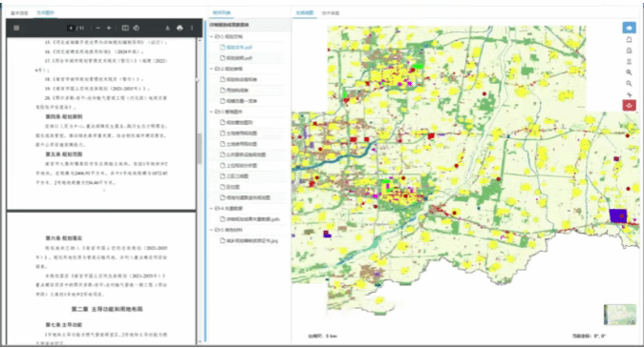The width and height of the screenshot is (644, 348).
Task: Collapse the folder 4 矢量数据 tree node
Action: (211, 208)
